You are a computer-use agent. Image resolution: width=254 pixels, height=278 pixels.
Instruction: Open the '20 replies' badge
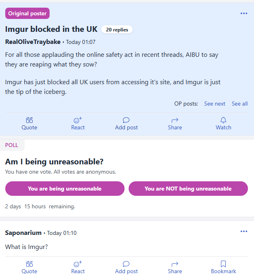click(117, 29)
